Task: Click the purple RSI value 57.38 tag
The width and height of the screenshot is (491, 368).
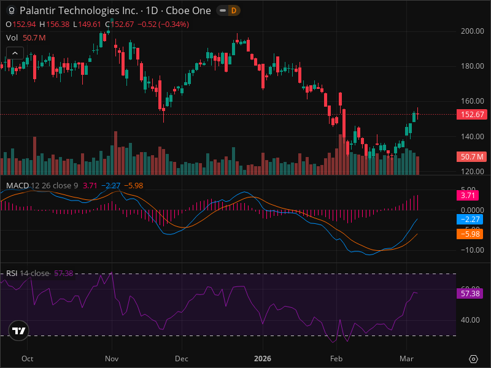Action: (x=470, y=294)
